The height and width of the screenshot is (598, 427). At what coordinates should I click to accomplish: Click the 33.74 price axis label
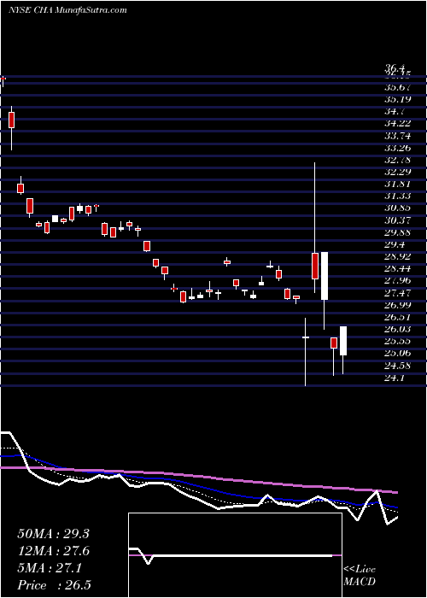[398, 136]
